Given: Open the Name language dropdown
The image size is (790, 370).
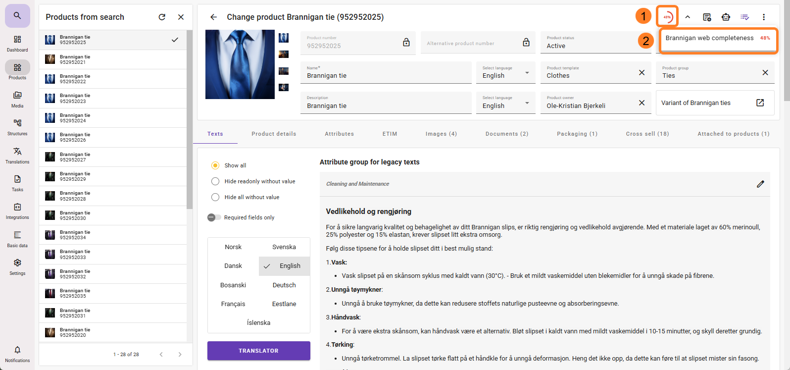Looking at the screenshot, I should 505,73.
